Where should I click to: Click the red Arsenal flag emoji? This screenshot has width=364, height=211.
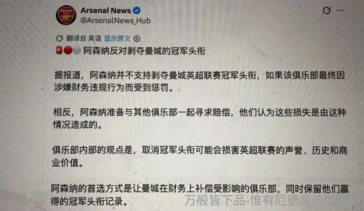[59, 50]
